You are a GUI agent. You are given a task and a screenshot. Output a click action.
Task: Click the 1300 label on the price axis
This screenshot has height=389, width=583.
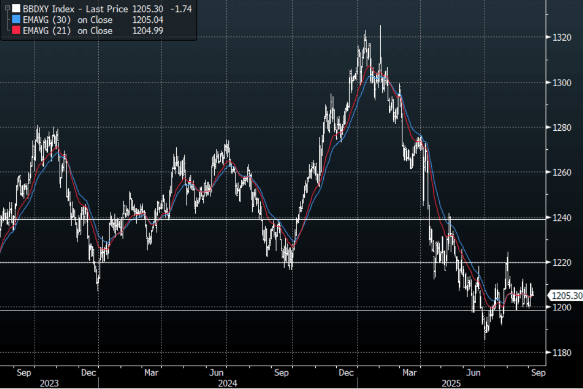click(x=562, y=82)
